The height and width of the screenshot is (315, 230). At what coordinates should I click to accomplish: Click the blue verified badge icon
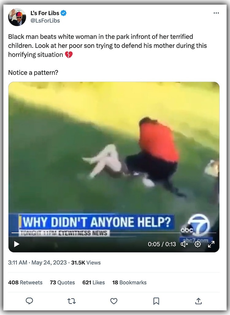[63, 13]
